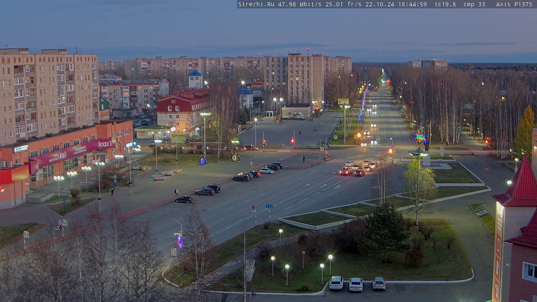Click the 18:44:59 time stamp
The width and height of the screenshot is (537, 302).
coord(412,4)
